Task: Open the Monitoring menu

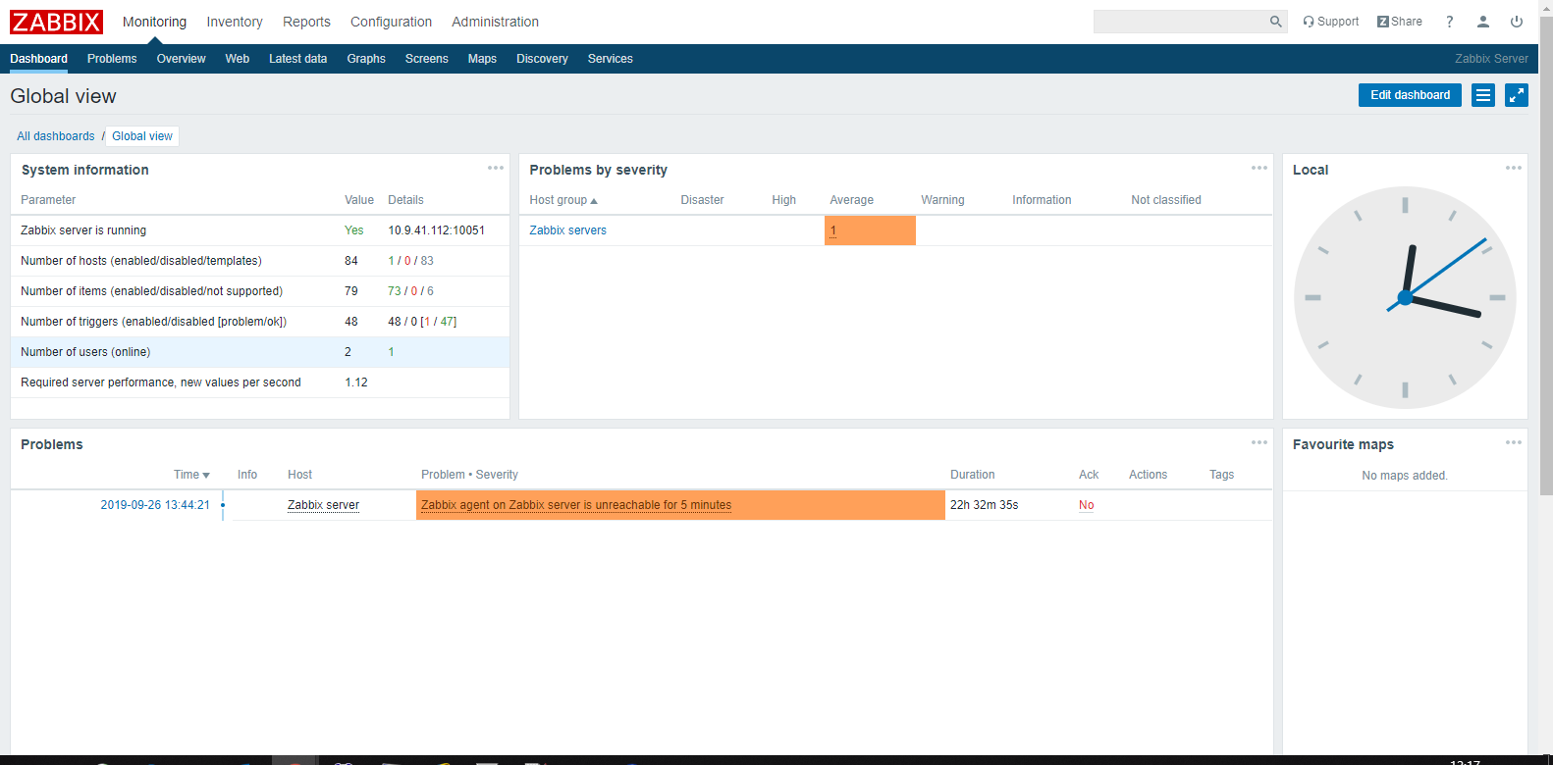Action: coord(154,22)
